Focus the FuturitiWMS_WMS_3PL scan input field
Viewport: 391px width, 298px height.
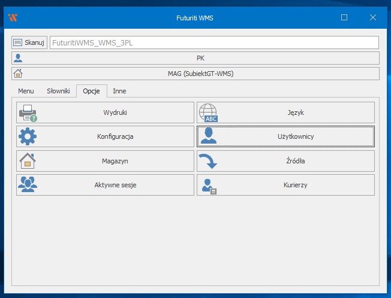tap(214, 42)
